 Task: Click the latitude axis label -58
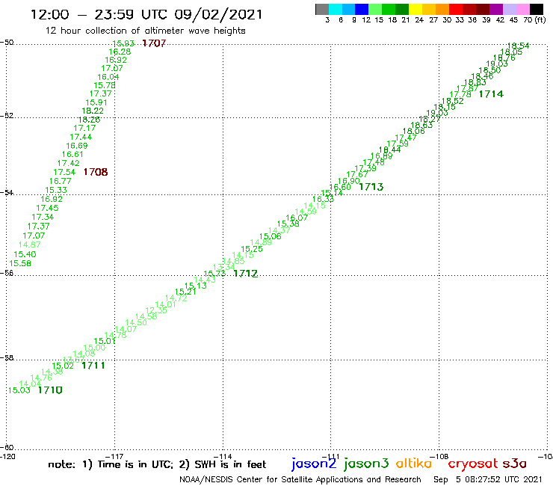click(7, 358)
